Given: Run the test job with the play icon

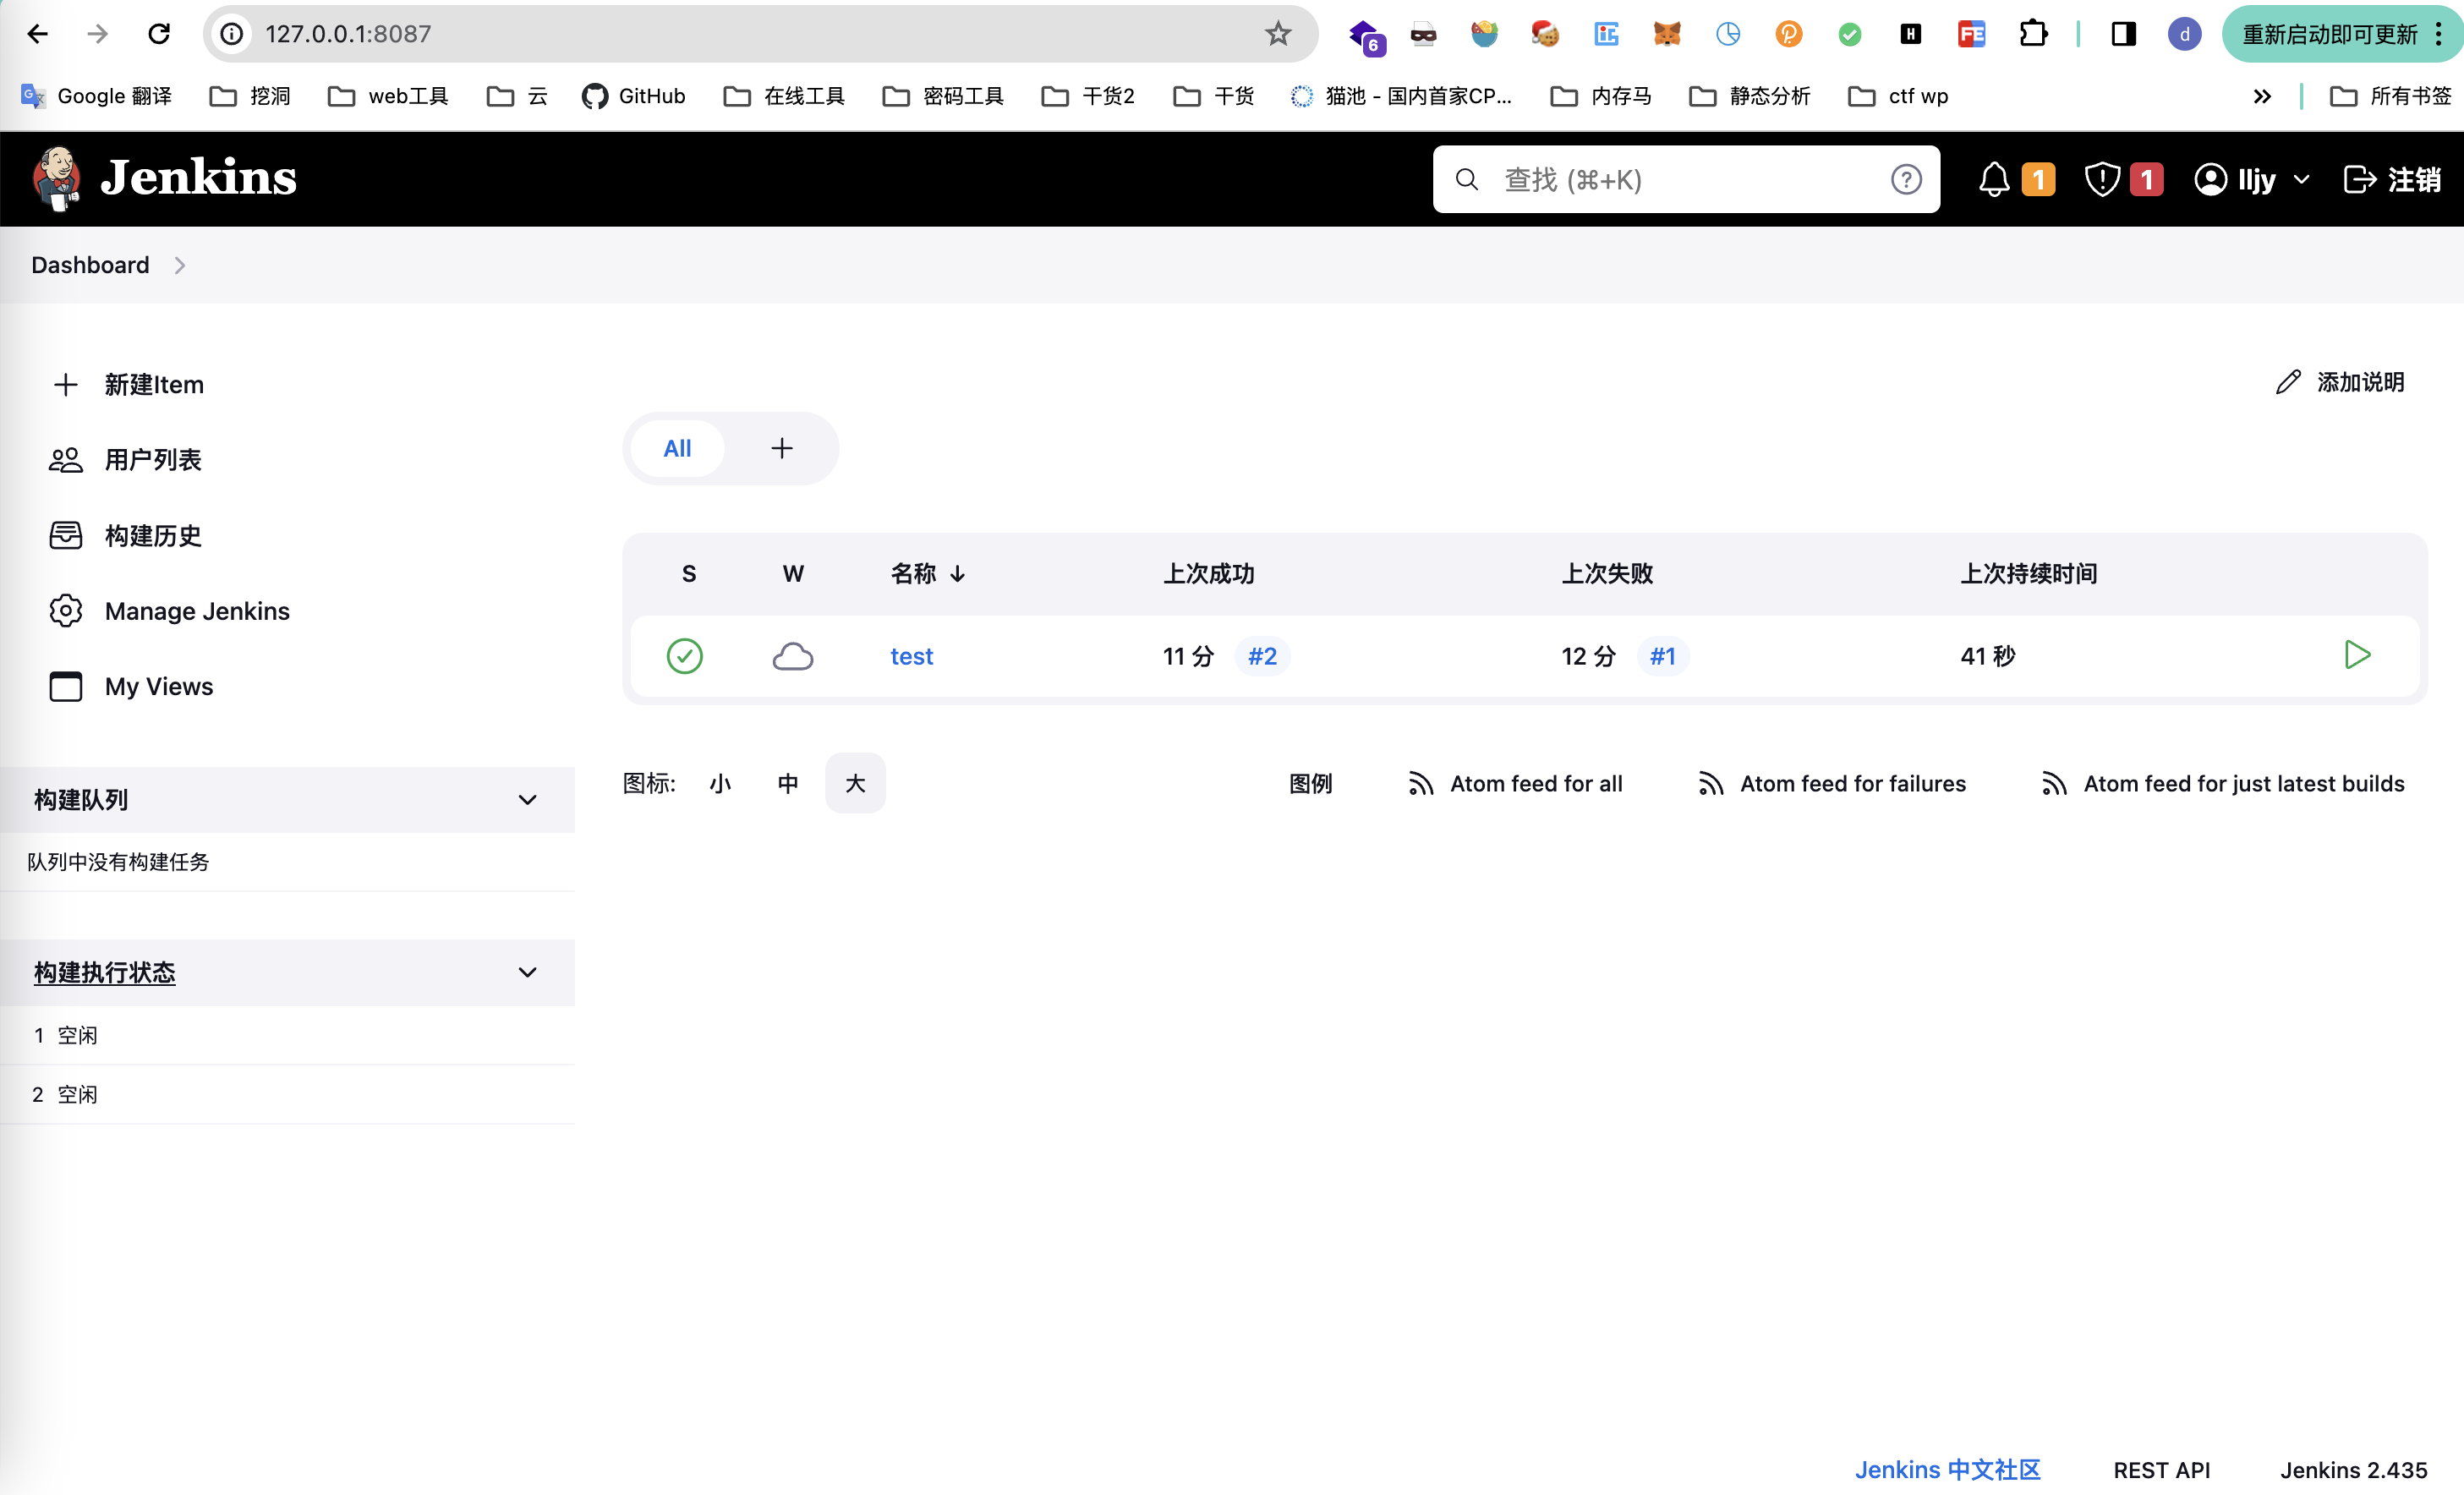Looking at the screenshot, I should point(2357,655).
